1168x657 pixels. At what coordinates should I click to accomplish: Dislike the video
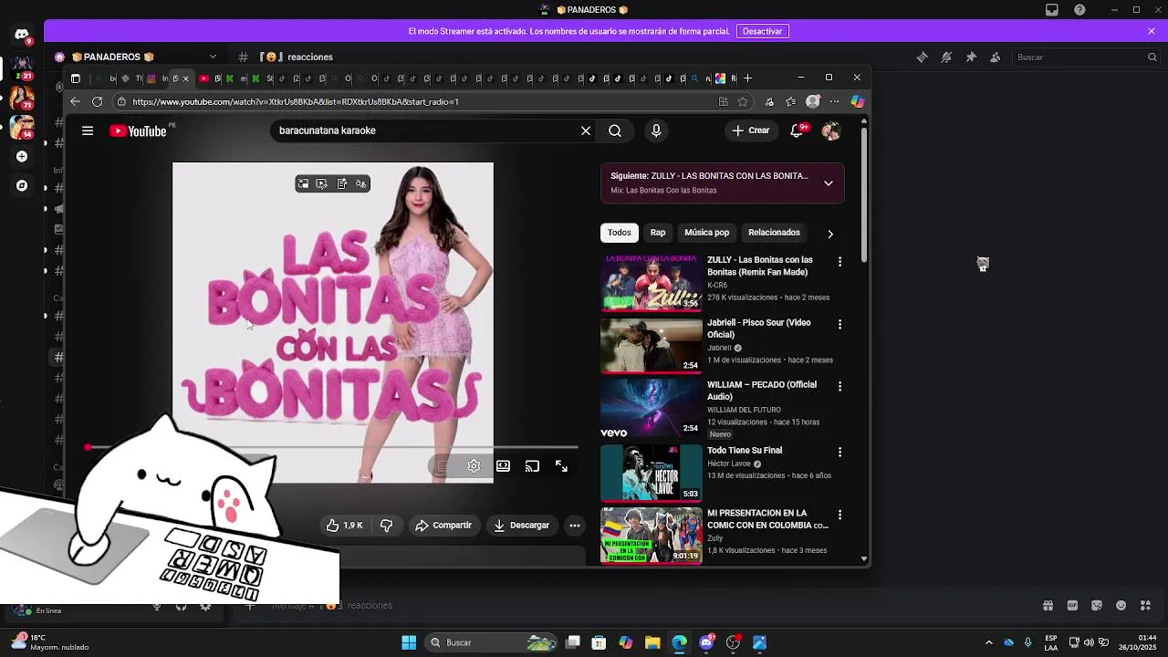387,526
